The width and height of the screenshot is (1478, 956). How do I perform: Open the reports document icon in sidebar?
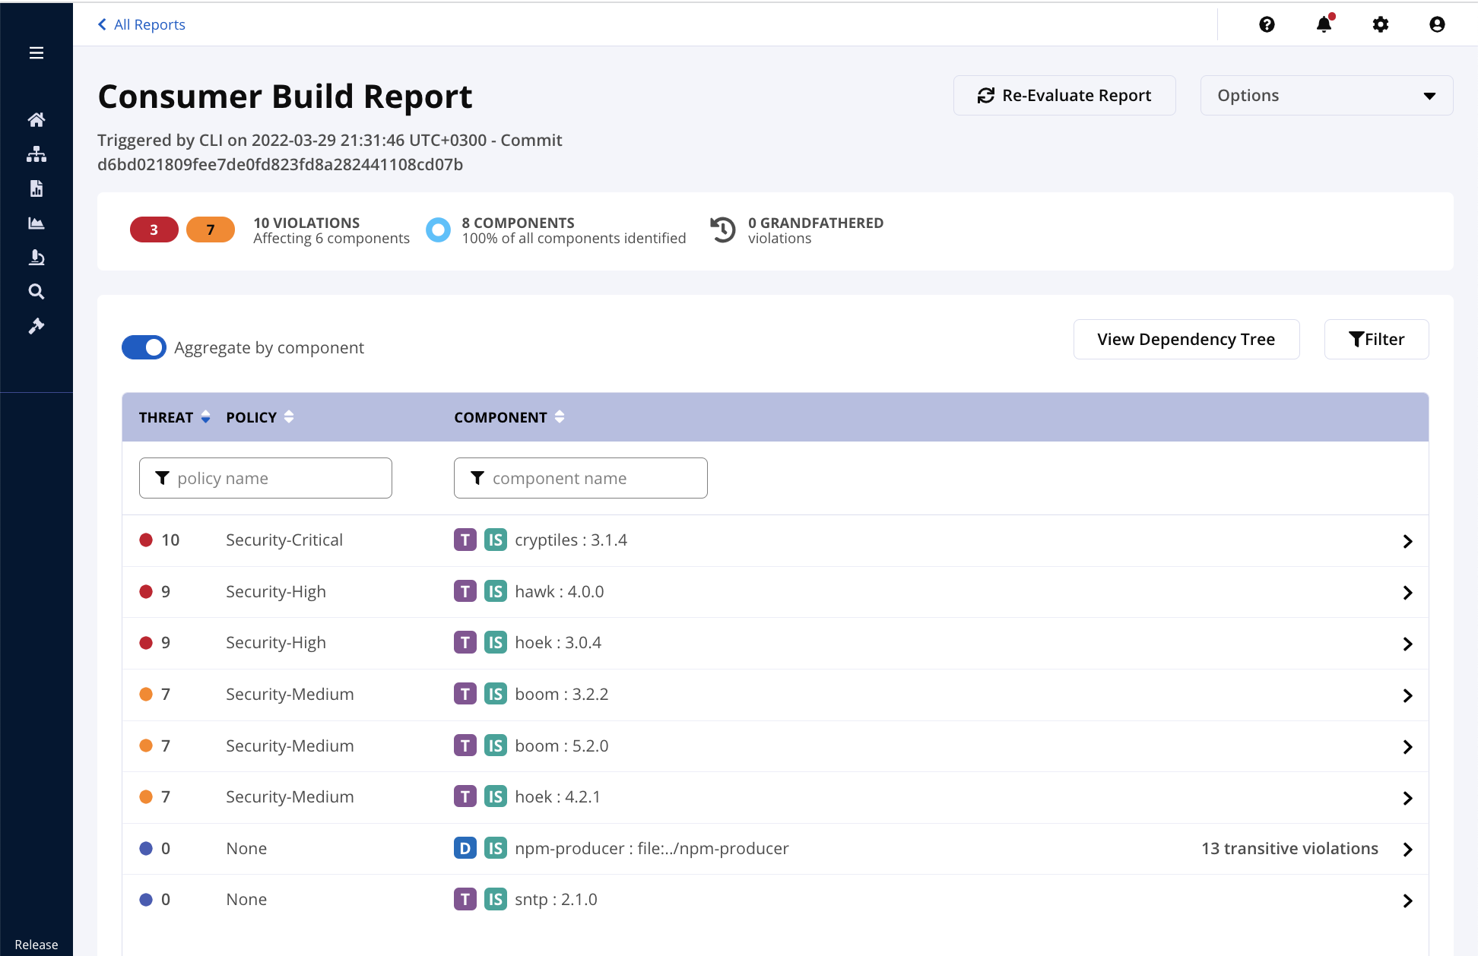pyautogui.click(x=36, y=188)
